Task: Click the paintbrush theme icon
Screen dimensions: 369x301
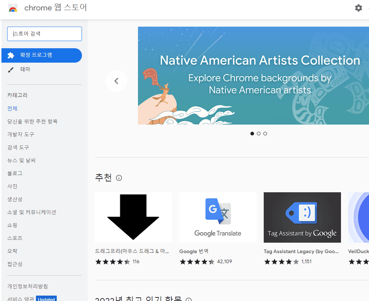Action: [x=11, y=69]
